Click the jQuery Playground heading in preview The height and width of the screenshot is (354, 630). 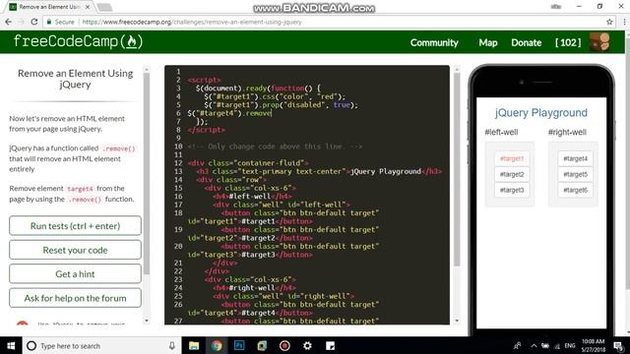540,113
